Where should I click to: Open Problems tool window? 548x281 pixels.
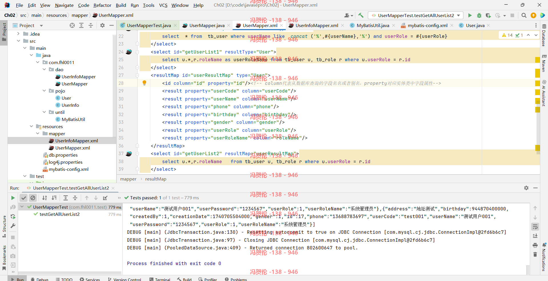[x=236, y=279]
